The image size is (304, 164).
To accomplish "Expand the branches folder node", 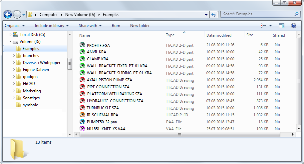I will coord(14,56).
